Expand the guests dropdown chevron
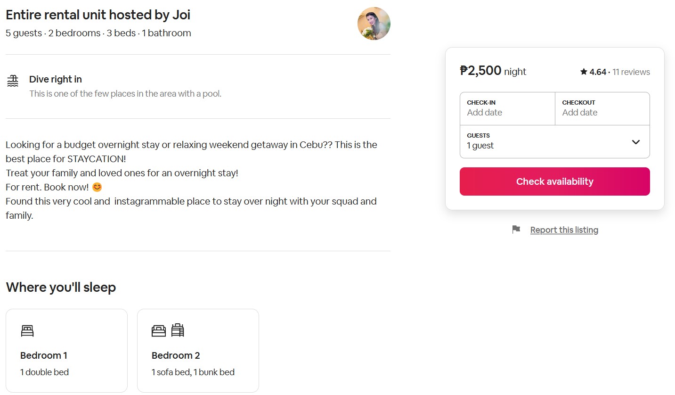The width and height of the screenshot is (675, 395). click(635, 142)
